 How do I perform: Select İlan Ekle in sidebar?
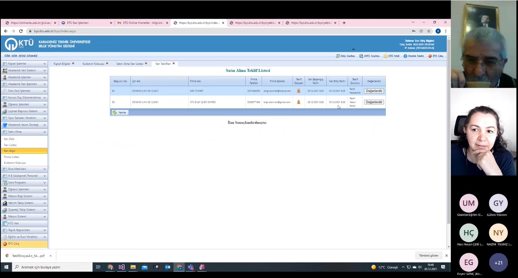[x=9, y=139]
